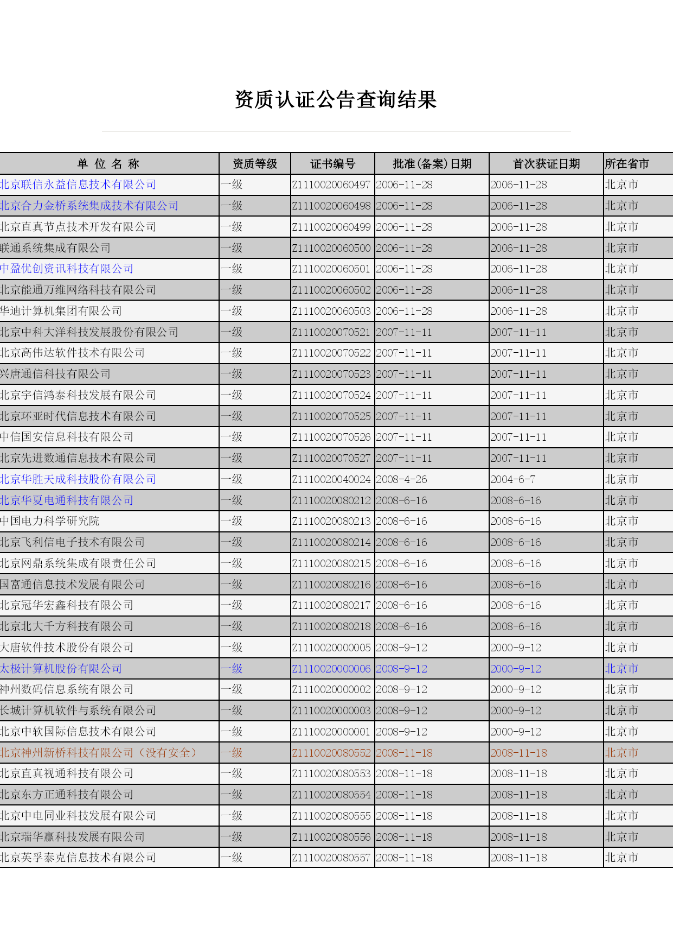Select company name 北京中软国际信息技术有限公司
The width and height of the screenshot is (673, 952).
click(x=78, y=732)
